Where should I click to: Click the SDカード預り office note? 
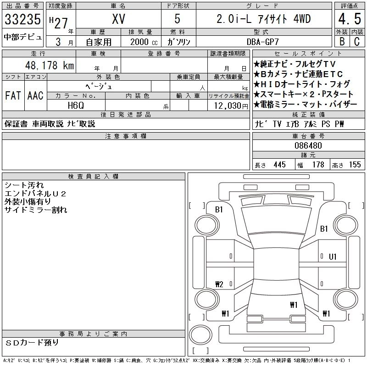point(32,342)
